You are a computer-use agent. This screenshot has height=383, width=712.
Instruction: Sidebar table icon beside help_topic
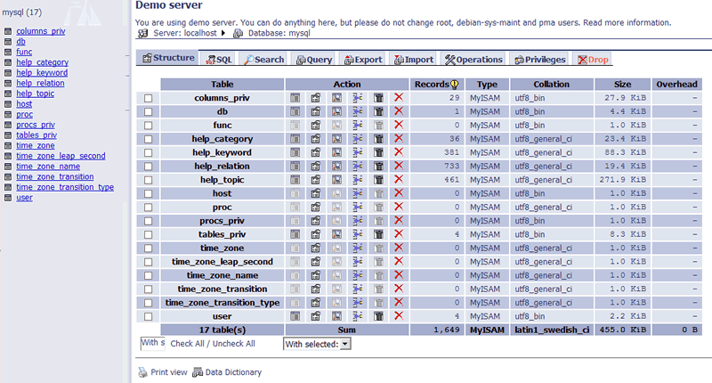click(8, 94)
